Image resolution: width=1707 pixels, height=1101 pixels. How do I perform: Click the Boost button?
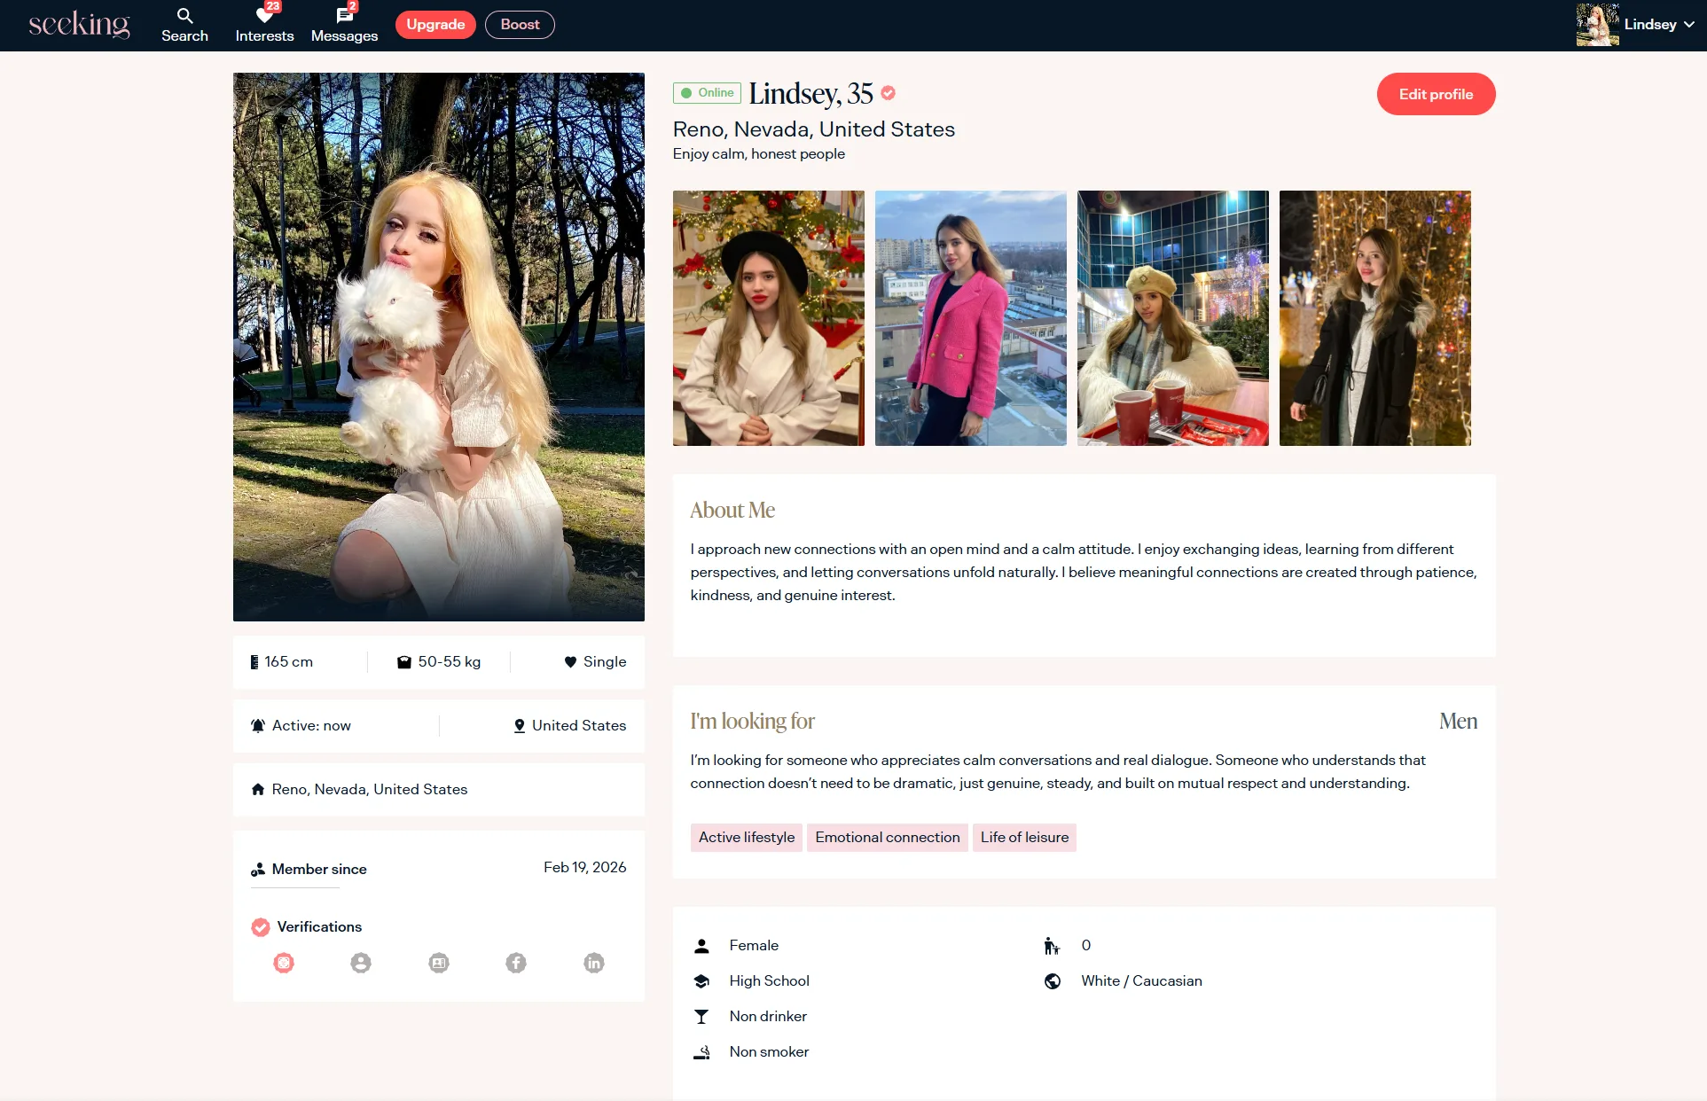(520, 25)
